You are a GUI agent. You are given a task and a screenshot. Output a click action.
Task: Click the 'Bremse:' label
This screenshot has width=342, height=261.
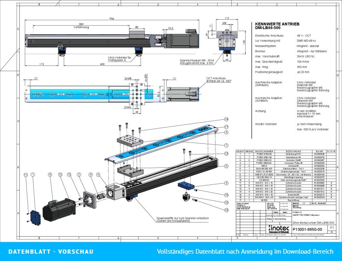click(260, 51)
